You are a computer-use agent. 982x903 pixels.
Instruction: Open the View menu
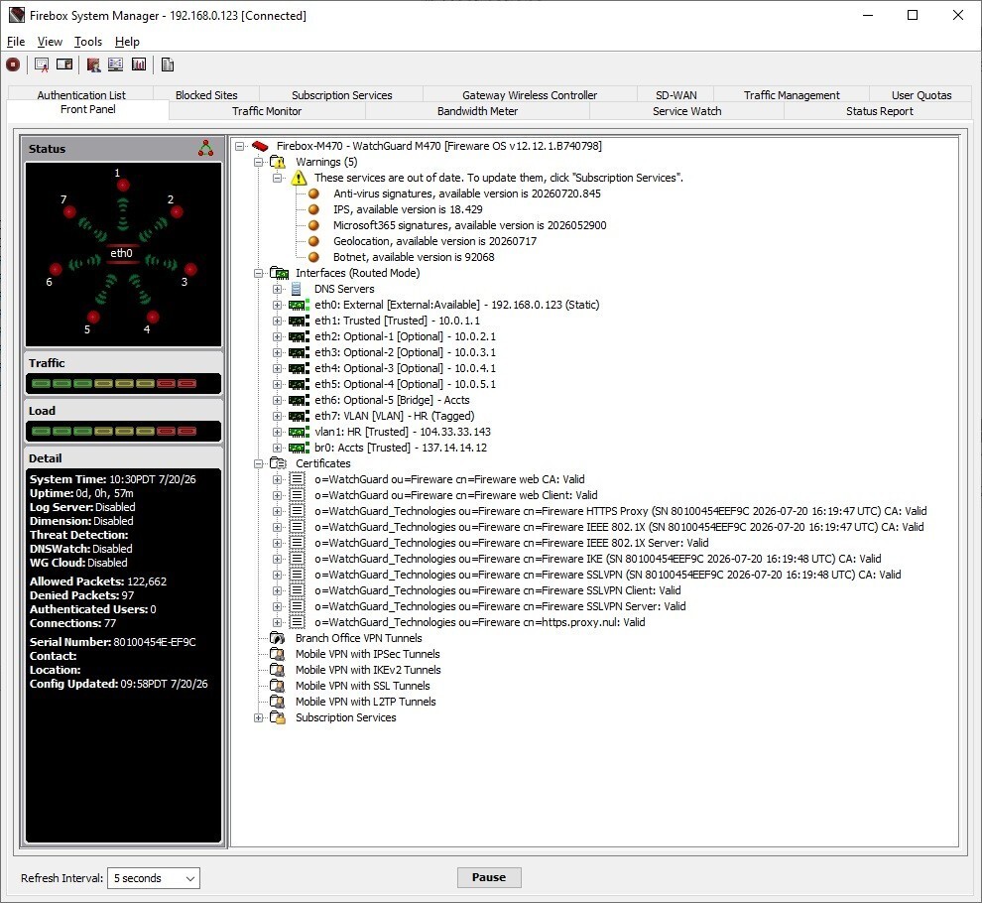tap(50, 42)
